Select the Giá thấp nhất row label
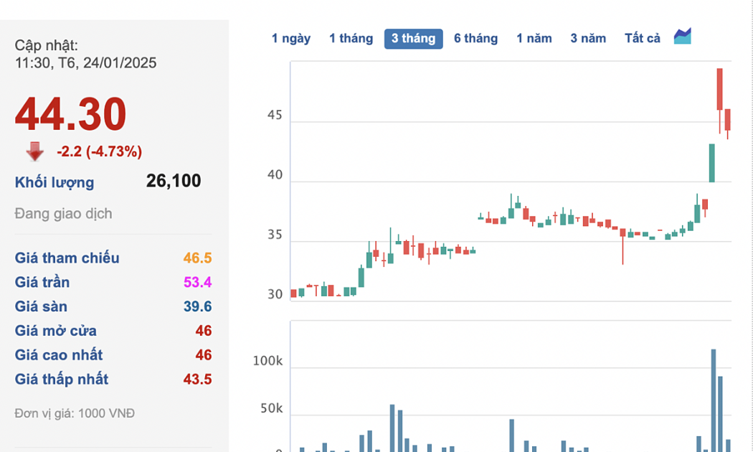The width and height of the screenshot is (753, 452). (62, 380)
